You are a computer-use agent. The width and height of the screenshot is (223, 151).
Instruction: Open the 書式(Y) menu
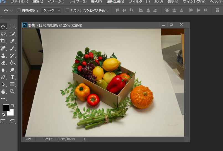(96, 2)
